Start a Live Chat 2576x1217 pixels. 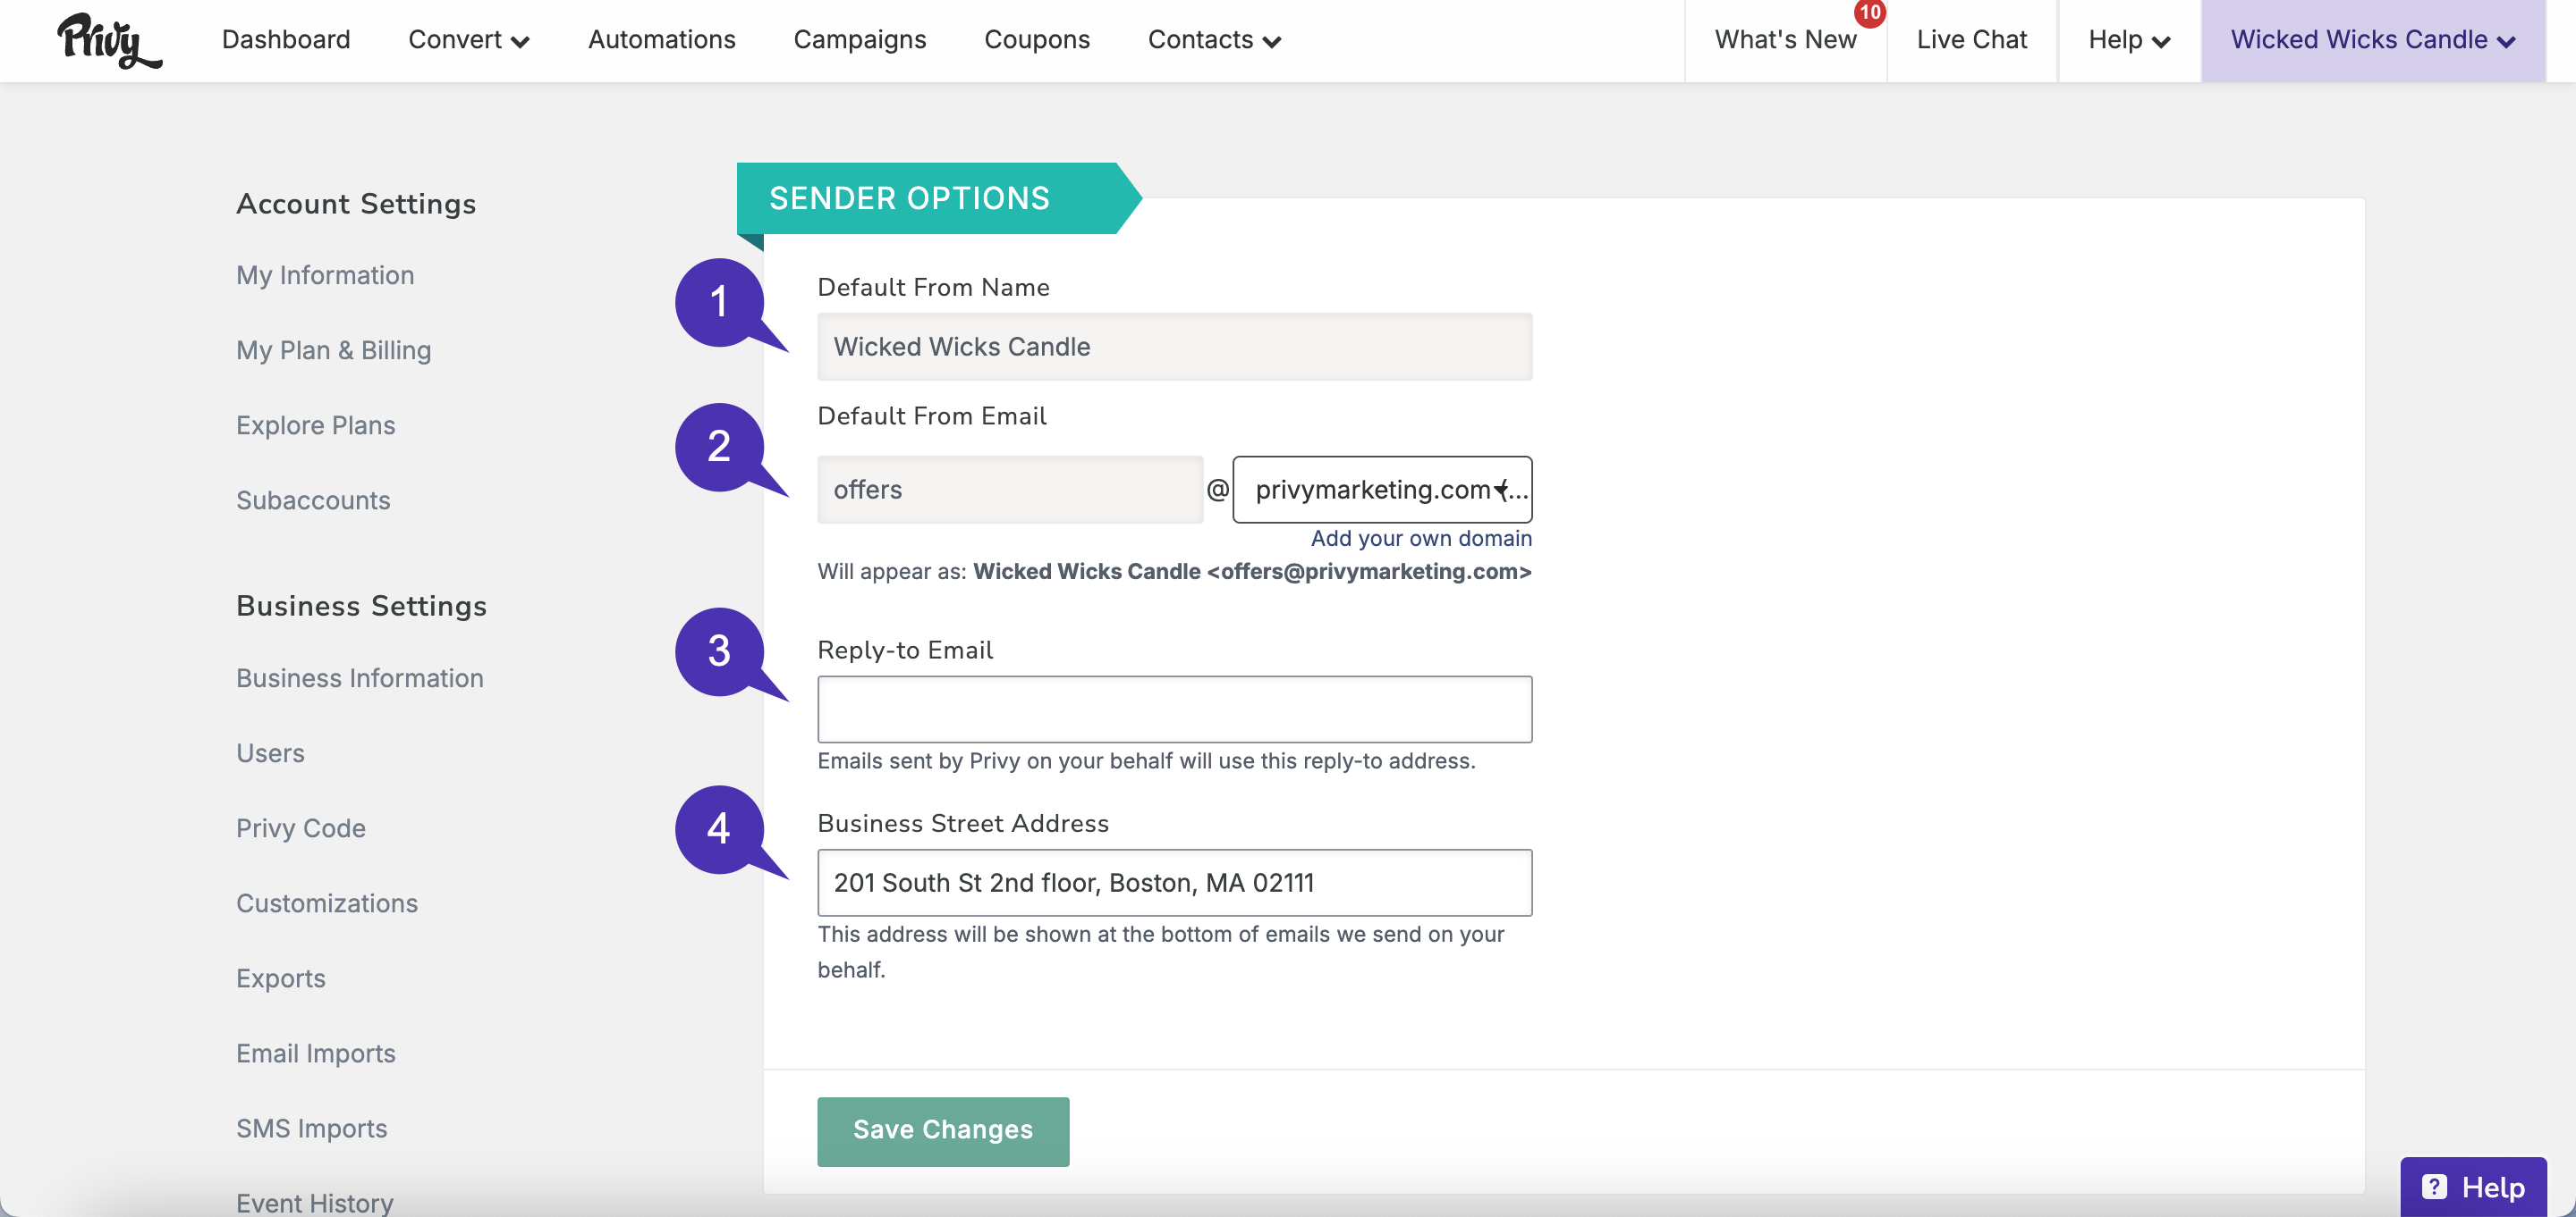click(1971, 40)
